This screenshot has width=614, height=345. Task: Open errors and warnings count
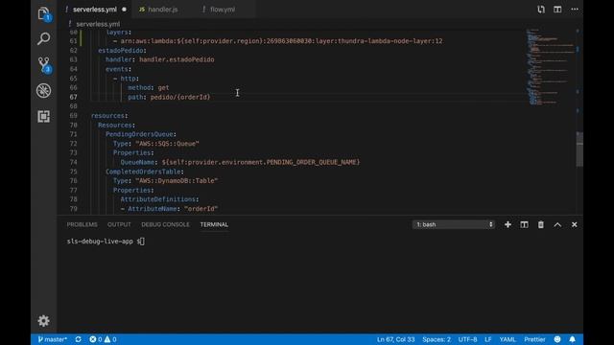103,339
